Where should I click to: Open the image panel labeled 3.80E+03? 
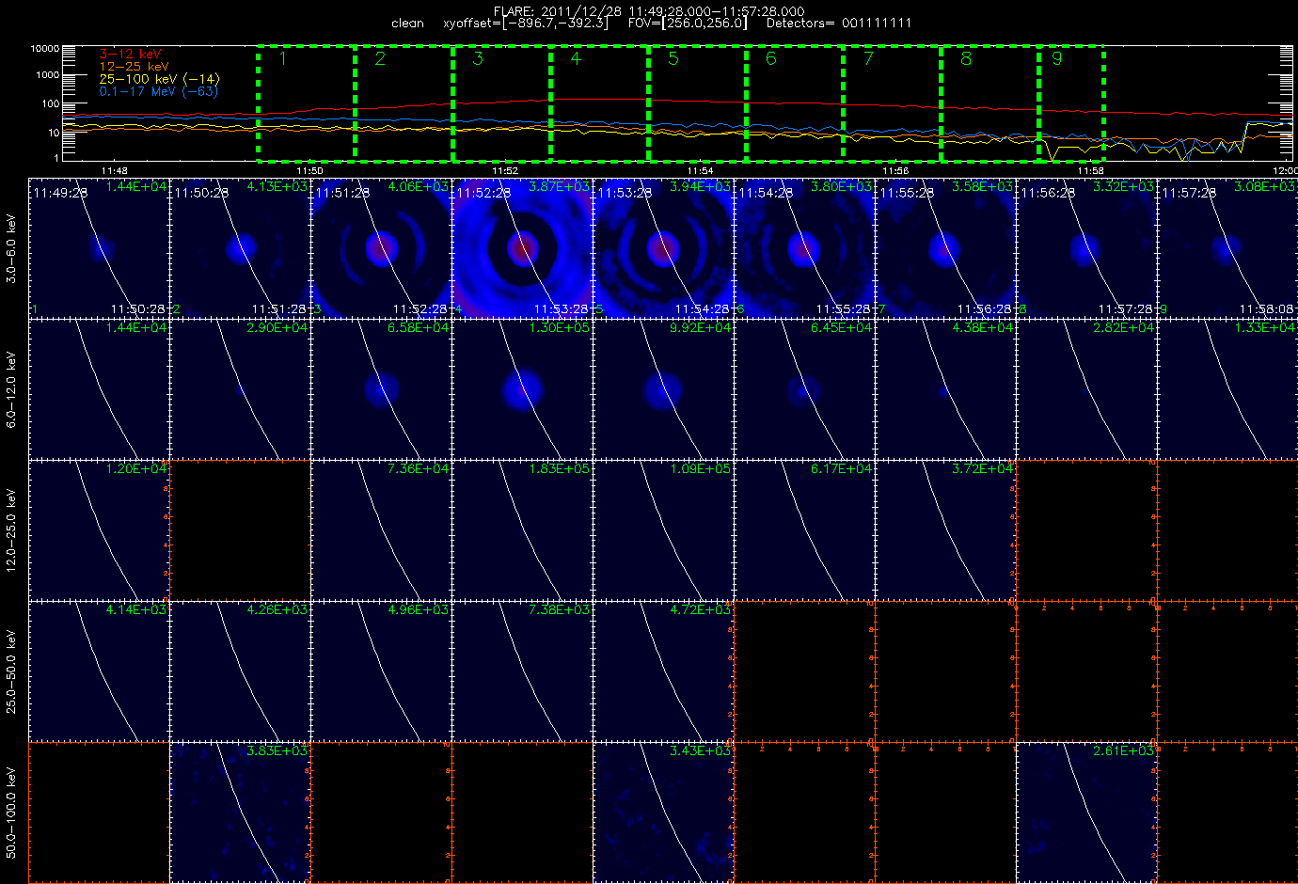(x=804, y=248)
